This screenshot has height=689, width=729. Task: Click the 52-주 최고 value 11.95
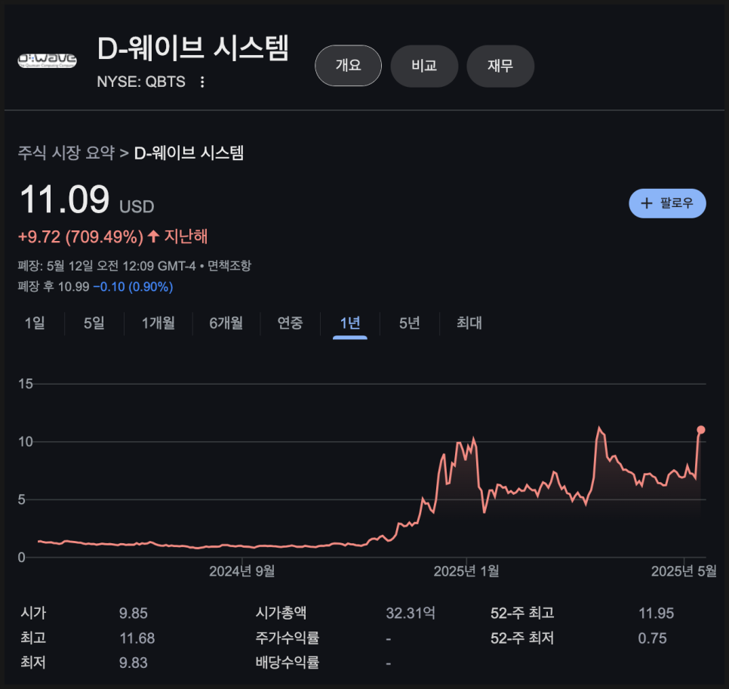(656, 613)
